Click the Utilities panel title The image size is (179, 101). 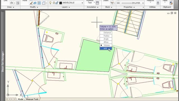tap(152, 7)
